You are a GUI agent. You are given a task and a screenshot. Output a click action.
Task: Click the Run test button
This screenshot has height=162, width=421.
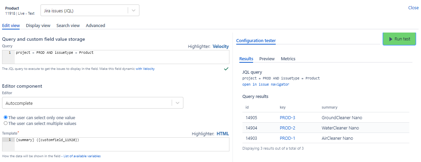tap(399, 39)
